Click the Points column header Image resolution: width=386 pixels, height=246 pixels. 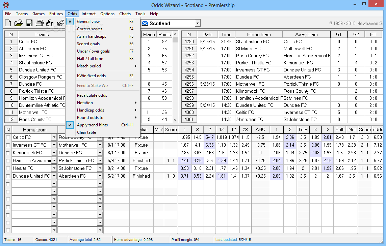coord(164,34)
